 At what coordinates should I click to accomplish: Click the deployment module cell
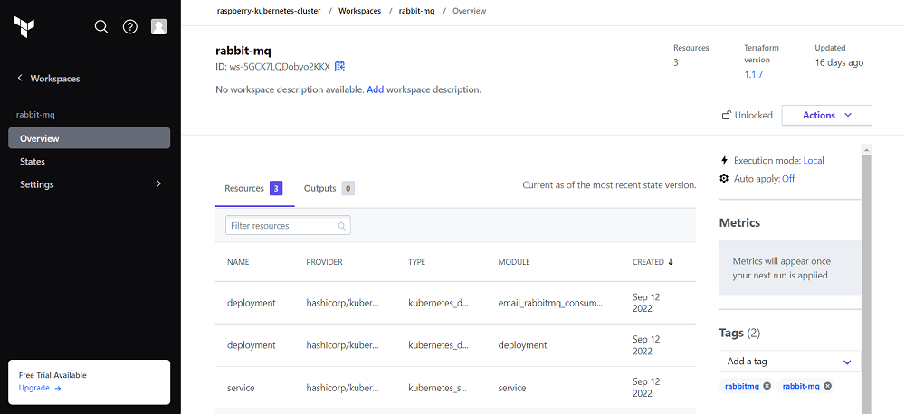click(522, 344)
